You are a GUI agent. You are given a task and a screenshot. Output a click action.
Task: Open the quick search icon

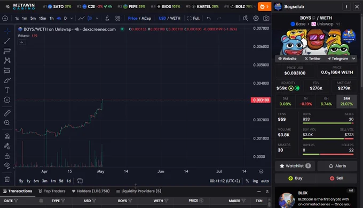click(246, 18)
